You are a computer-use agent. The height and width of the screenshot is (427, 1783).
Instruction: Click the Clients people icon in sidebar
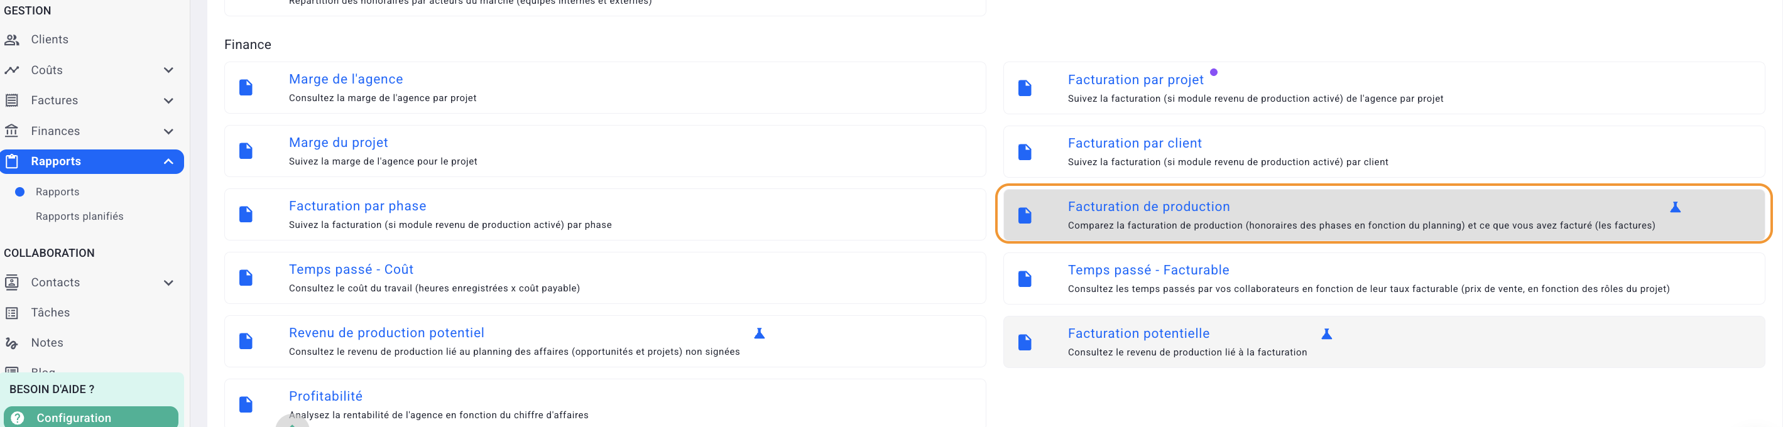tap(12, 40)
